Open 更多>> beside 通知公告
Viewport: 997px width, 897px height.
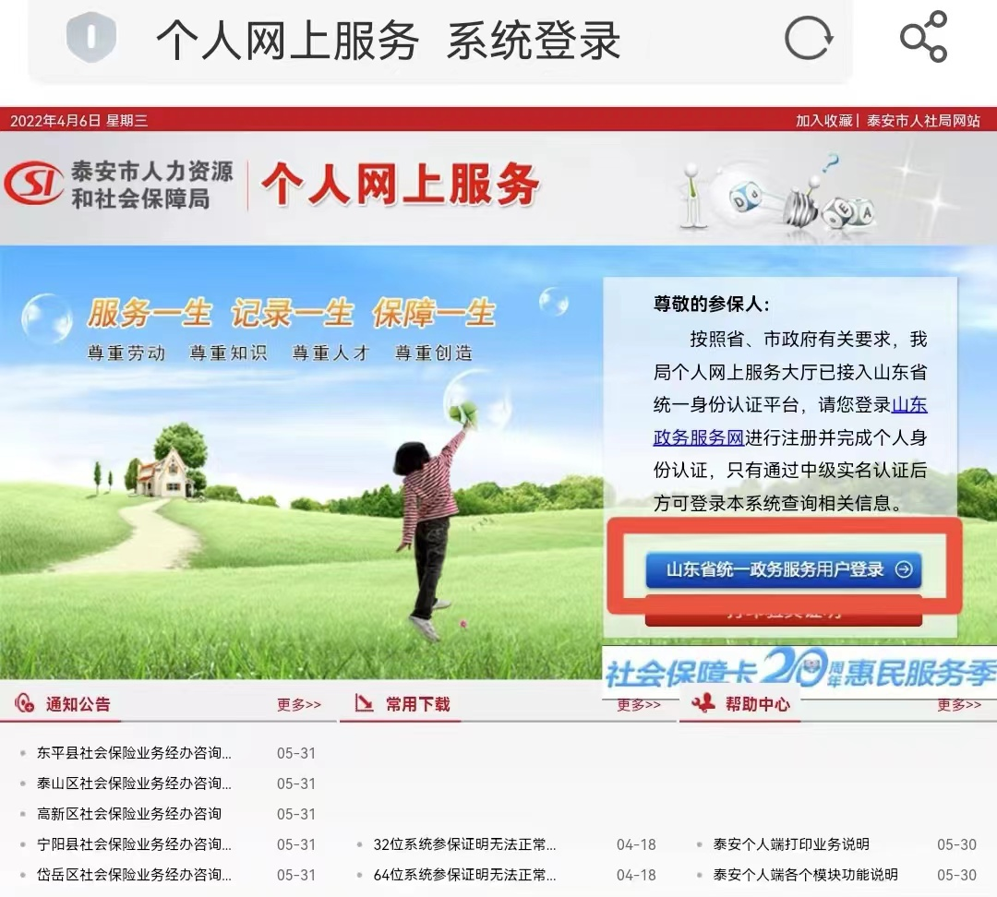(299, 704)
